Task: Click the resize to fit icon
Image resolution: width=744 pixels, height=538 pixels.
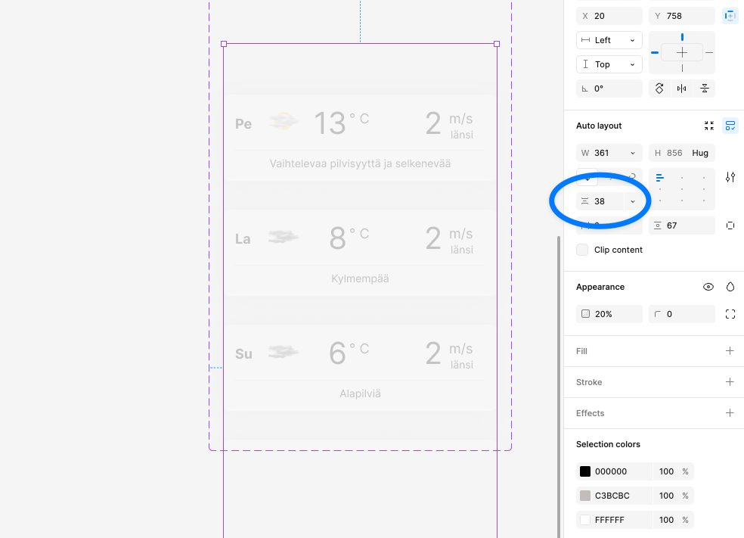Action: pos(708,126)
